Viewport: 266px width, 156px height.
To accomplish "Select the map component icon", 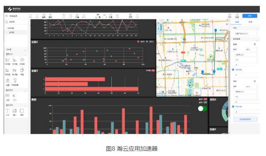I will (x=7, y=81).
